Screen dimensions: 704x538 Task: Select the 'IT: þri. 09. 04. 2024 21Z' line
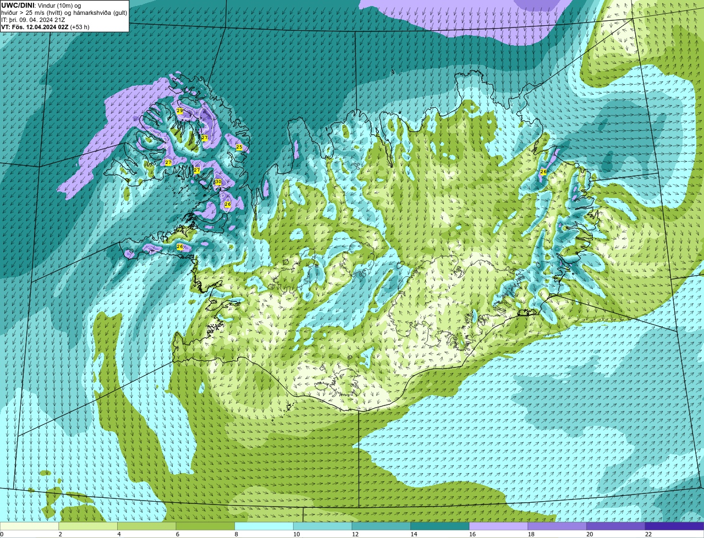point(34,20)
